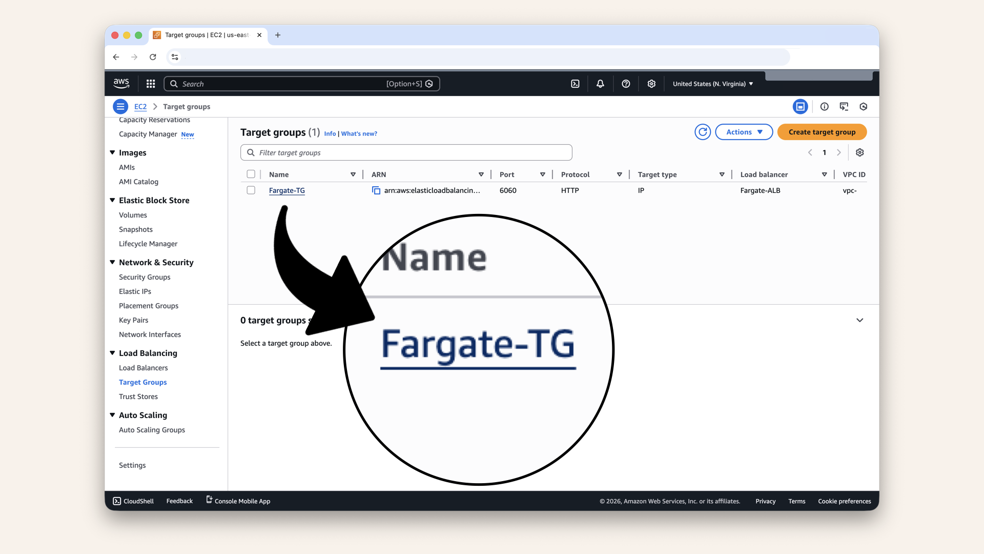Viewport: 984px width, 554px height.
Task: Open the table preferences gear icon
Action: point(860,152)
